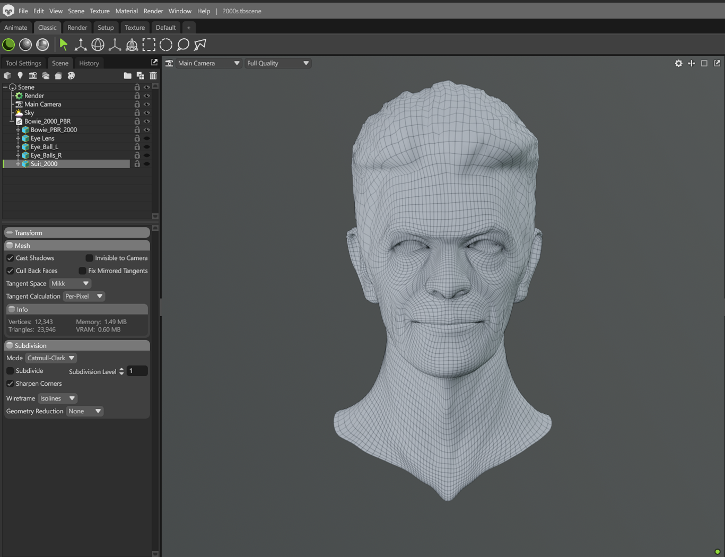The width and height of the screenshot is (725, 557).
Task: Open viewport settings gear icon
Action: 678,63
